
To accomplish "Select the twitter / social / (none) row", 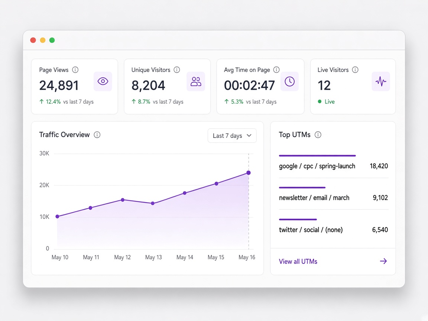I will pyautogui.click(x=333, y=230).
